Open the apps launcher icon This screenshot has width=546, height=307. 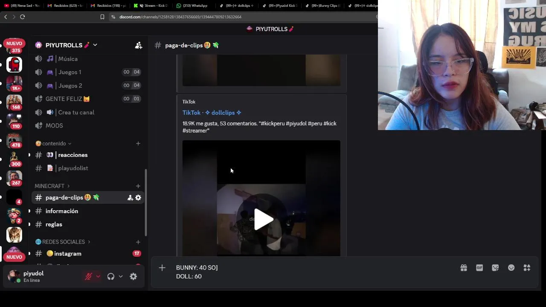pos(527,268)
